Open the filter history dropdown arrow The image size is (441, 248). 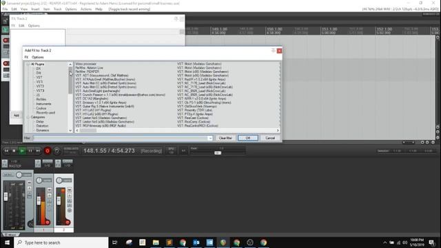tap(210, 138)
